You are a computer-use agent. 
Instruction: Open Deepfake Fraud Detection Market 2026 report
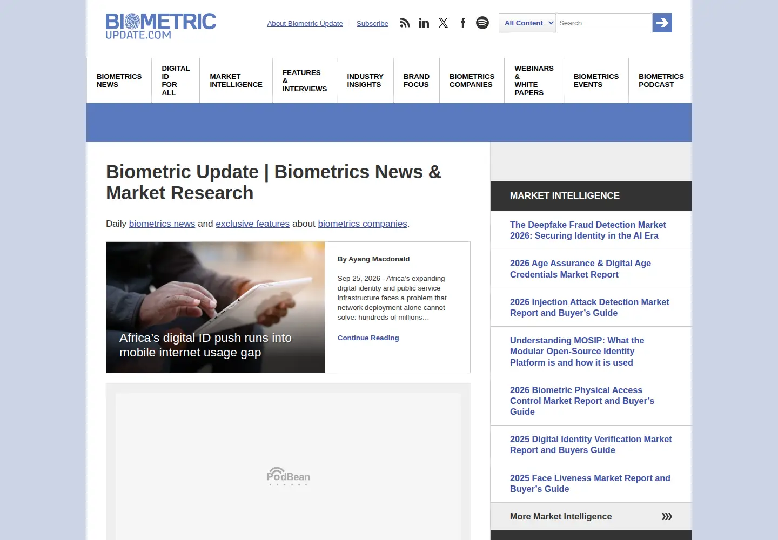pyautogui.click(x=588, y=230)
